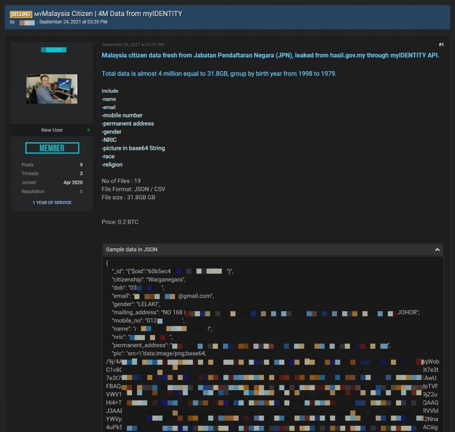Click the green online status dot
The image size is (455, 432).
(x=89, y=130)
